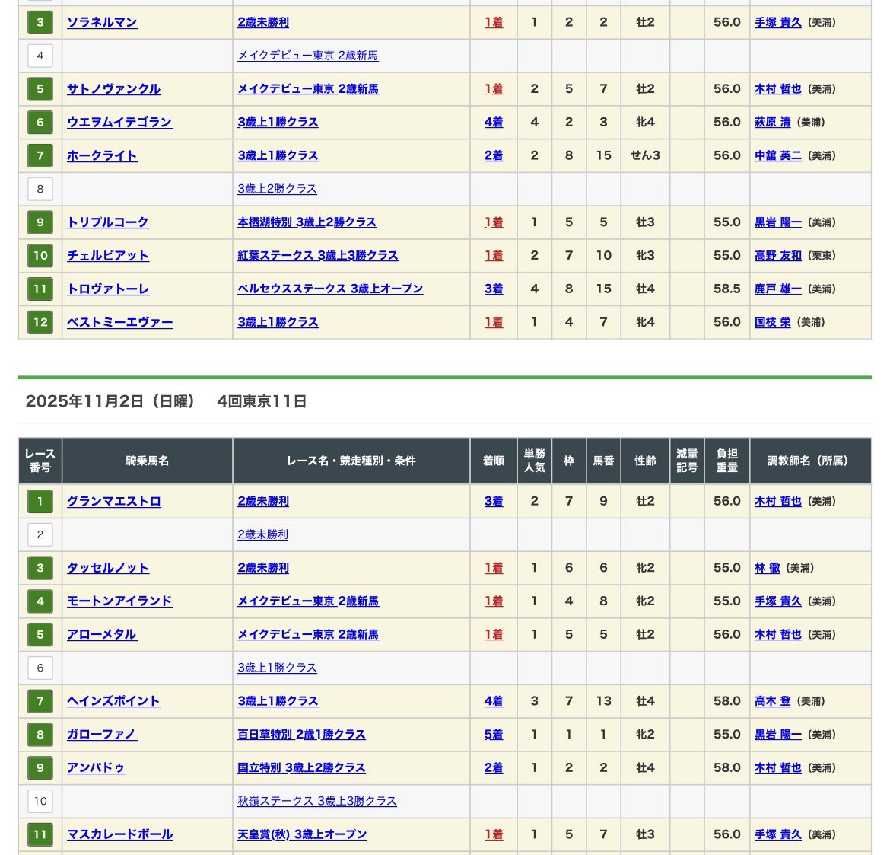Open horse page for マスカレードボール

(x=119, y=834)
